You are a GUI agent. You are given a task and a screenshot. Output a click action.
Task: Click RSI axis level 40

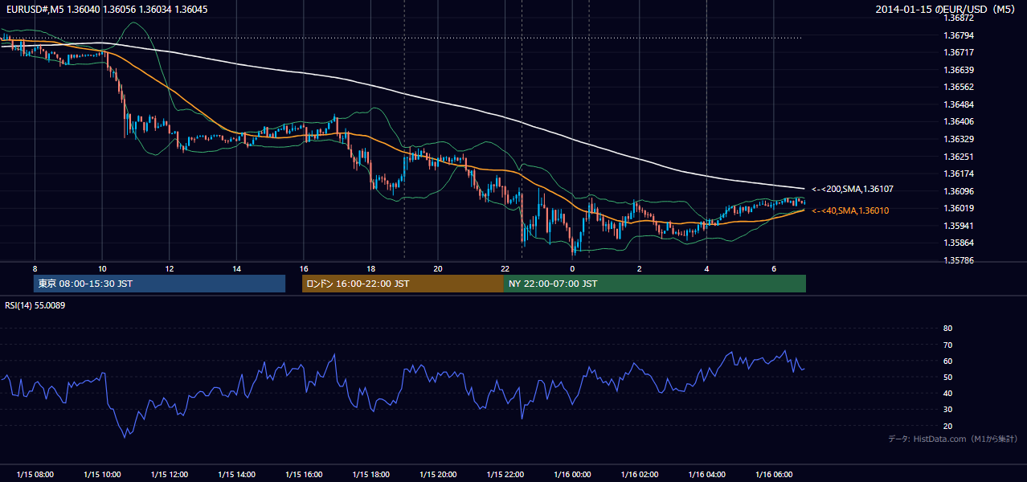(947, 393)
